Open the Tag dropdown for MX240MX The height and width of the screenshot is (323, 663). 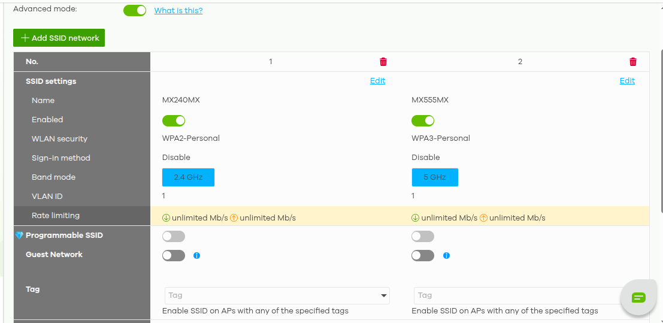click(x=383, y=295)
